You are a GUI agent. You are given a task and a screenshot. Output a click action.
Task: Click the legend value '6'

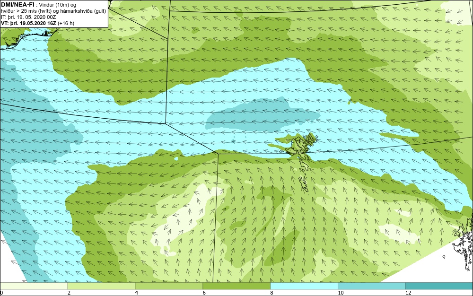pyautogui.click(x=204, y=293)
